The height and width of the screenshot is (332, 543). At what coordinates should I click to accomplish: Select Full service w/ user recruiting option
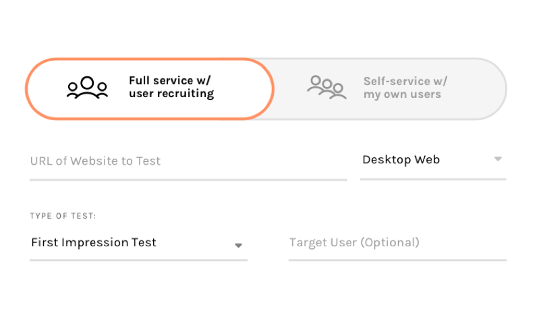(150, 89)
